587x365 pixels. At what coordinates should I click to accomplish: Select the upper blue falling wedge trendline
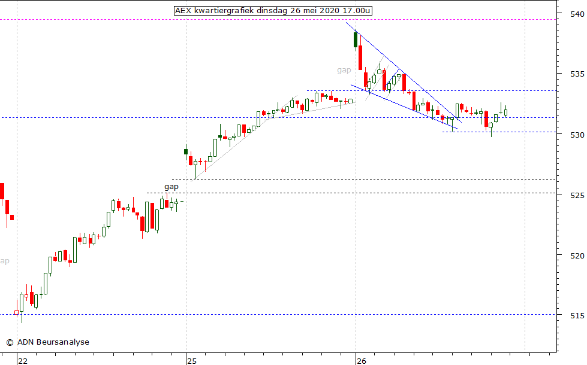pos(402,71)
